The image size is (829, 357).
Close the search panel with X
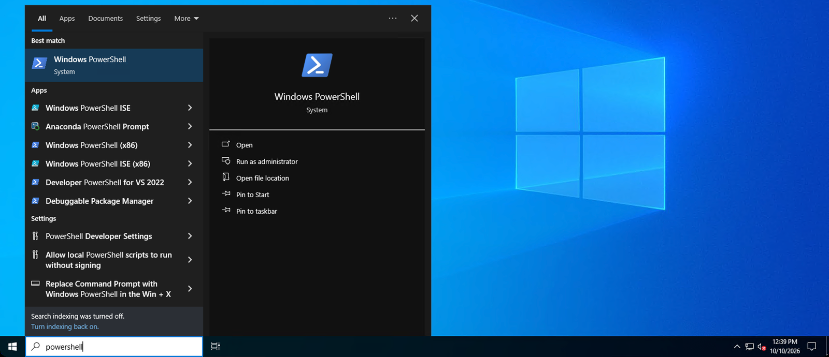pyautogui.click(x=414, y=18)
